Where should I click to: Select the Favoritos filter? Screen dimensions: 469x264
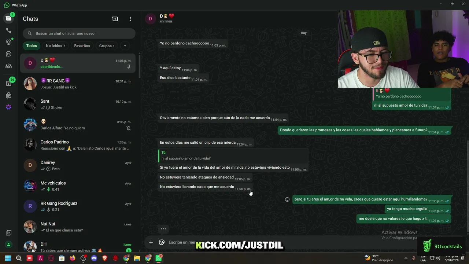pos(82,46)
